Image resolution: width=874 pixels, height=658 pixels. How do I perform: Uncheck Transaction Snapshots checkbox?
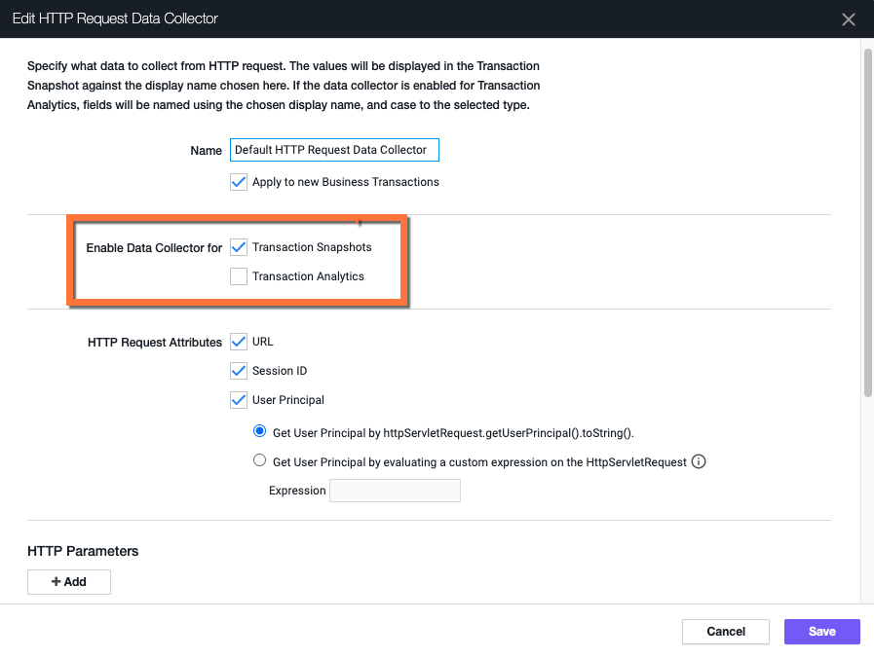point(239,247)
